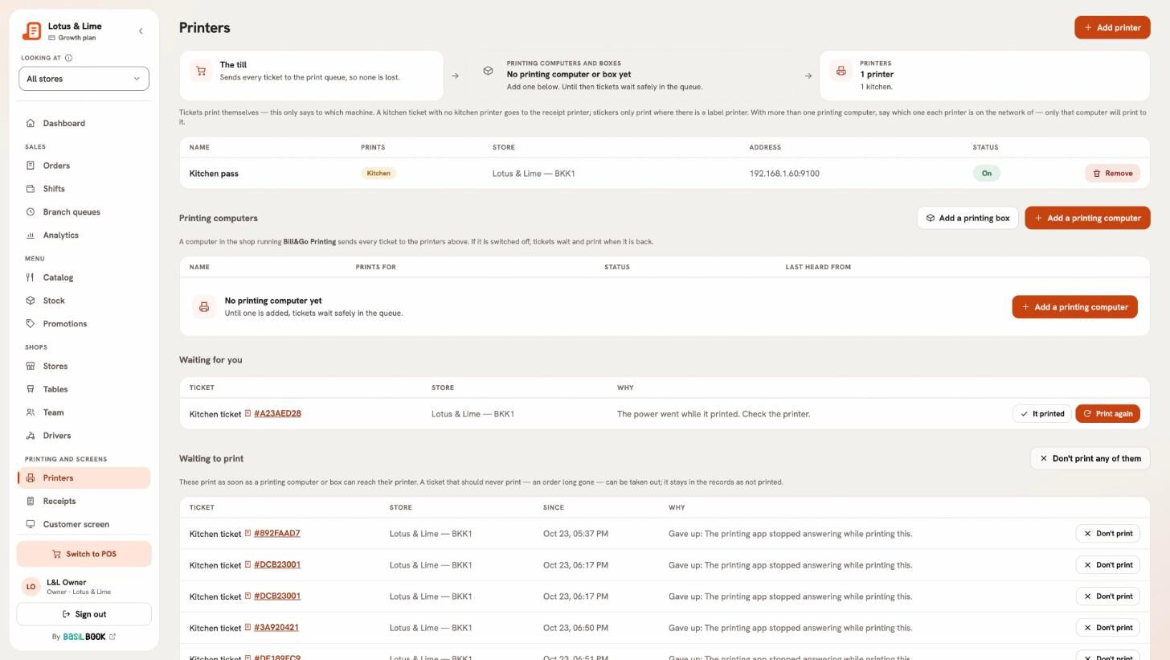Screen dimensions: 1170x660
Task: Click the header Add a printing computer button
Action: tap(1087, 218)
